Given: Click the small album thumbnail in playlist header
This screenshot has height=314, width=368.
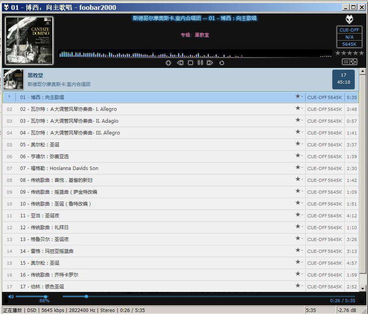Looking at the screenshot, I should 13,79.
